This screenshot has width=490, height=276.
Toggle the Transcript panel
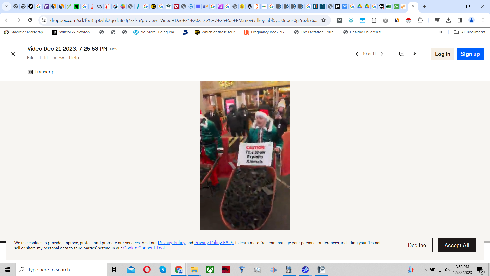tap(42, 72)
